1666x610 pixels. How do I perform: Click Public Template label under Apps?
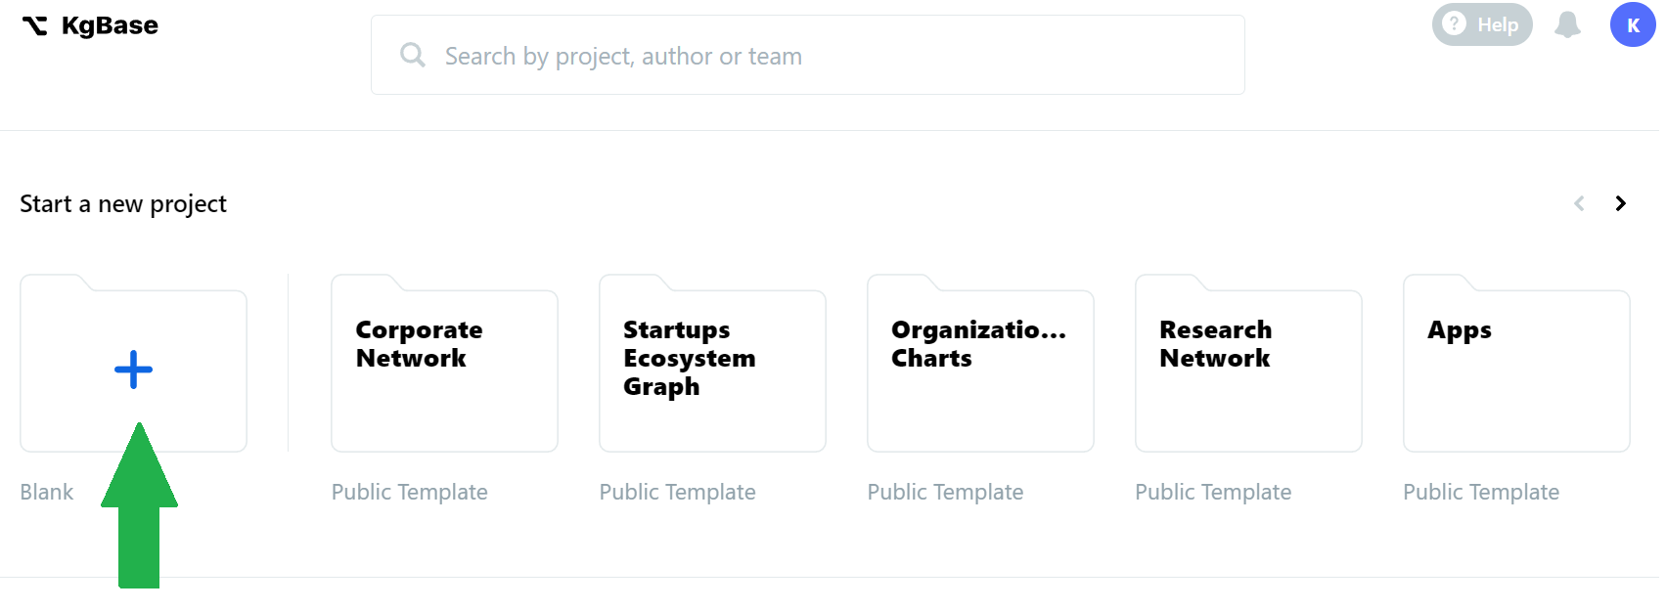(x=1480, y=492)
